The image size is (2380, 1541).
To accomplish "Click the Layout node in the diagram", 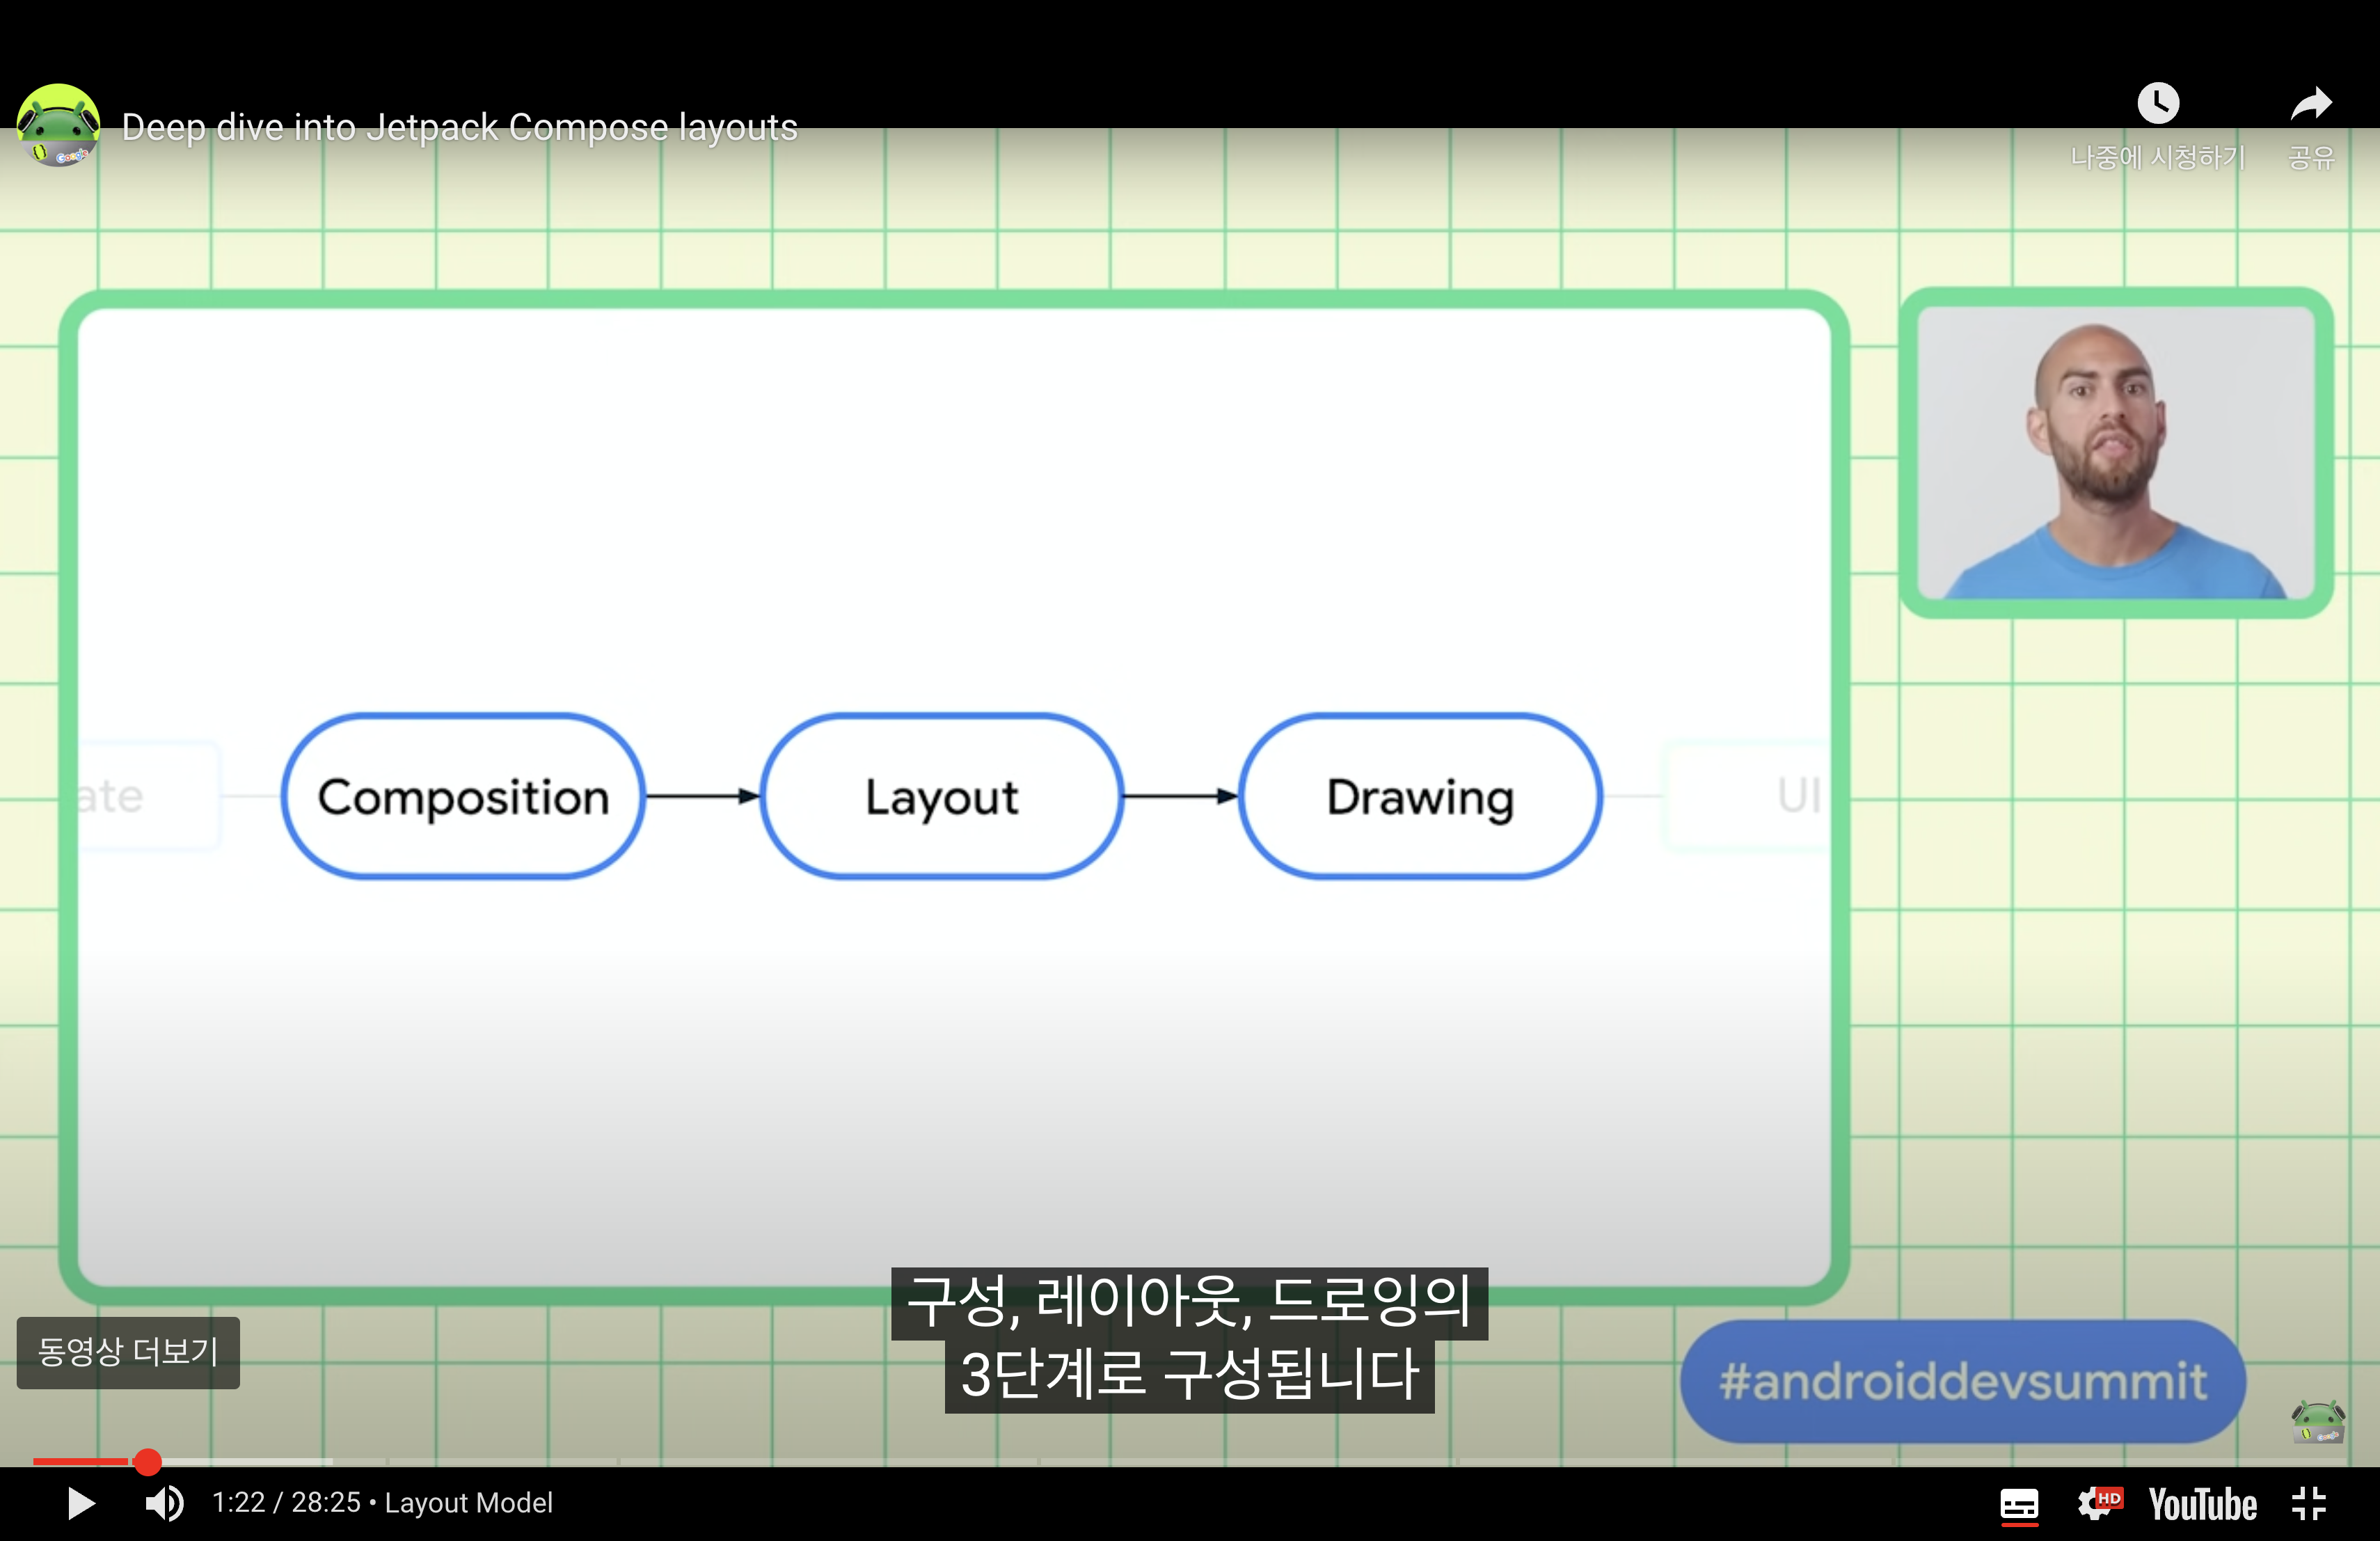I will click(x=941, y=797).
